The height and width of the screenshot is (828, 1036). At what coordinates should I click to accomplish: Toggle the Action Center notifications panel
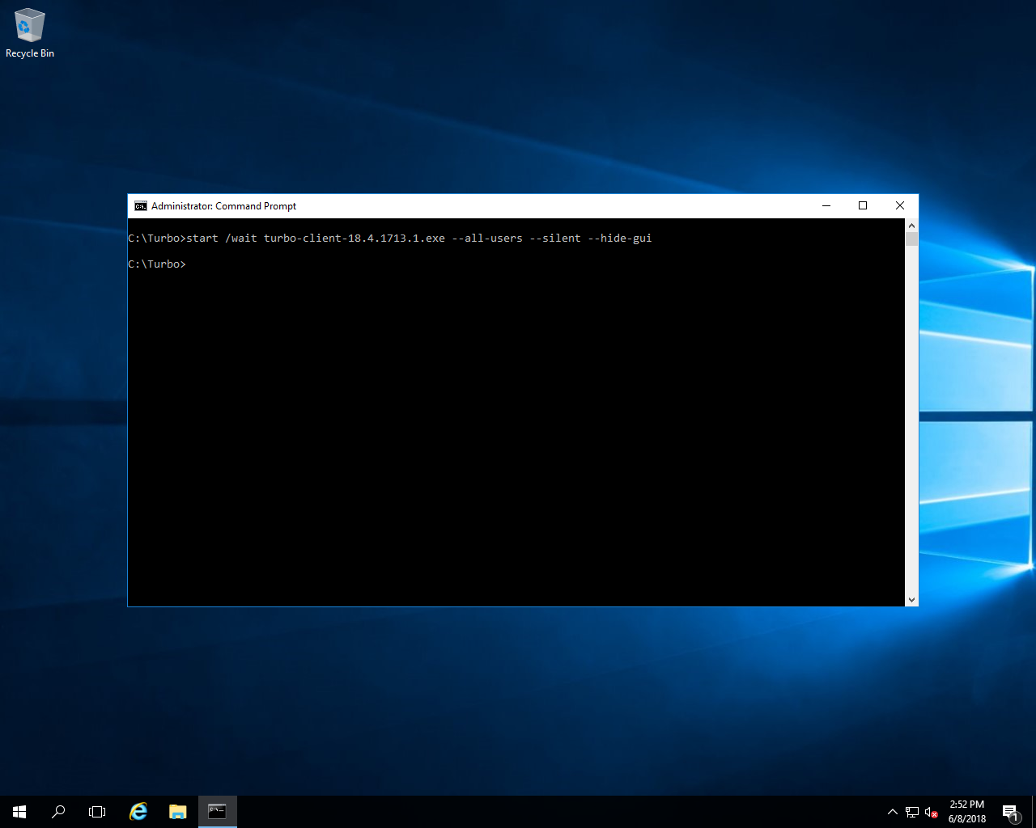[1010, 811]
